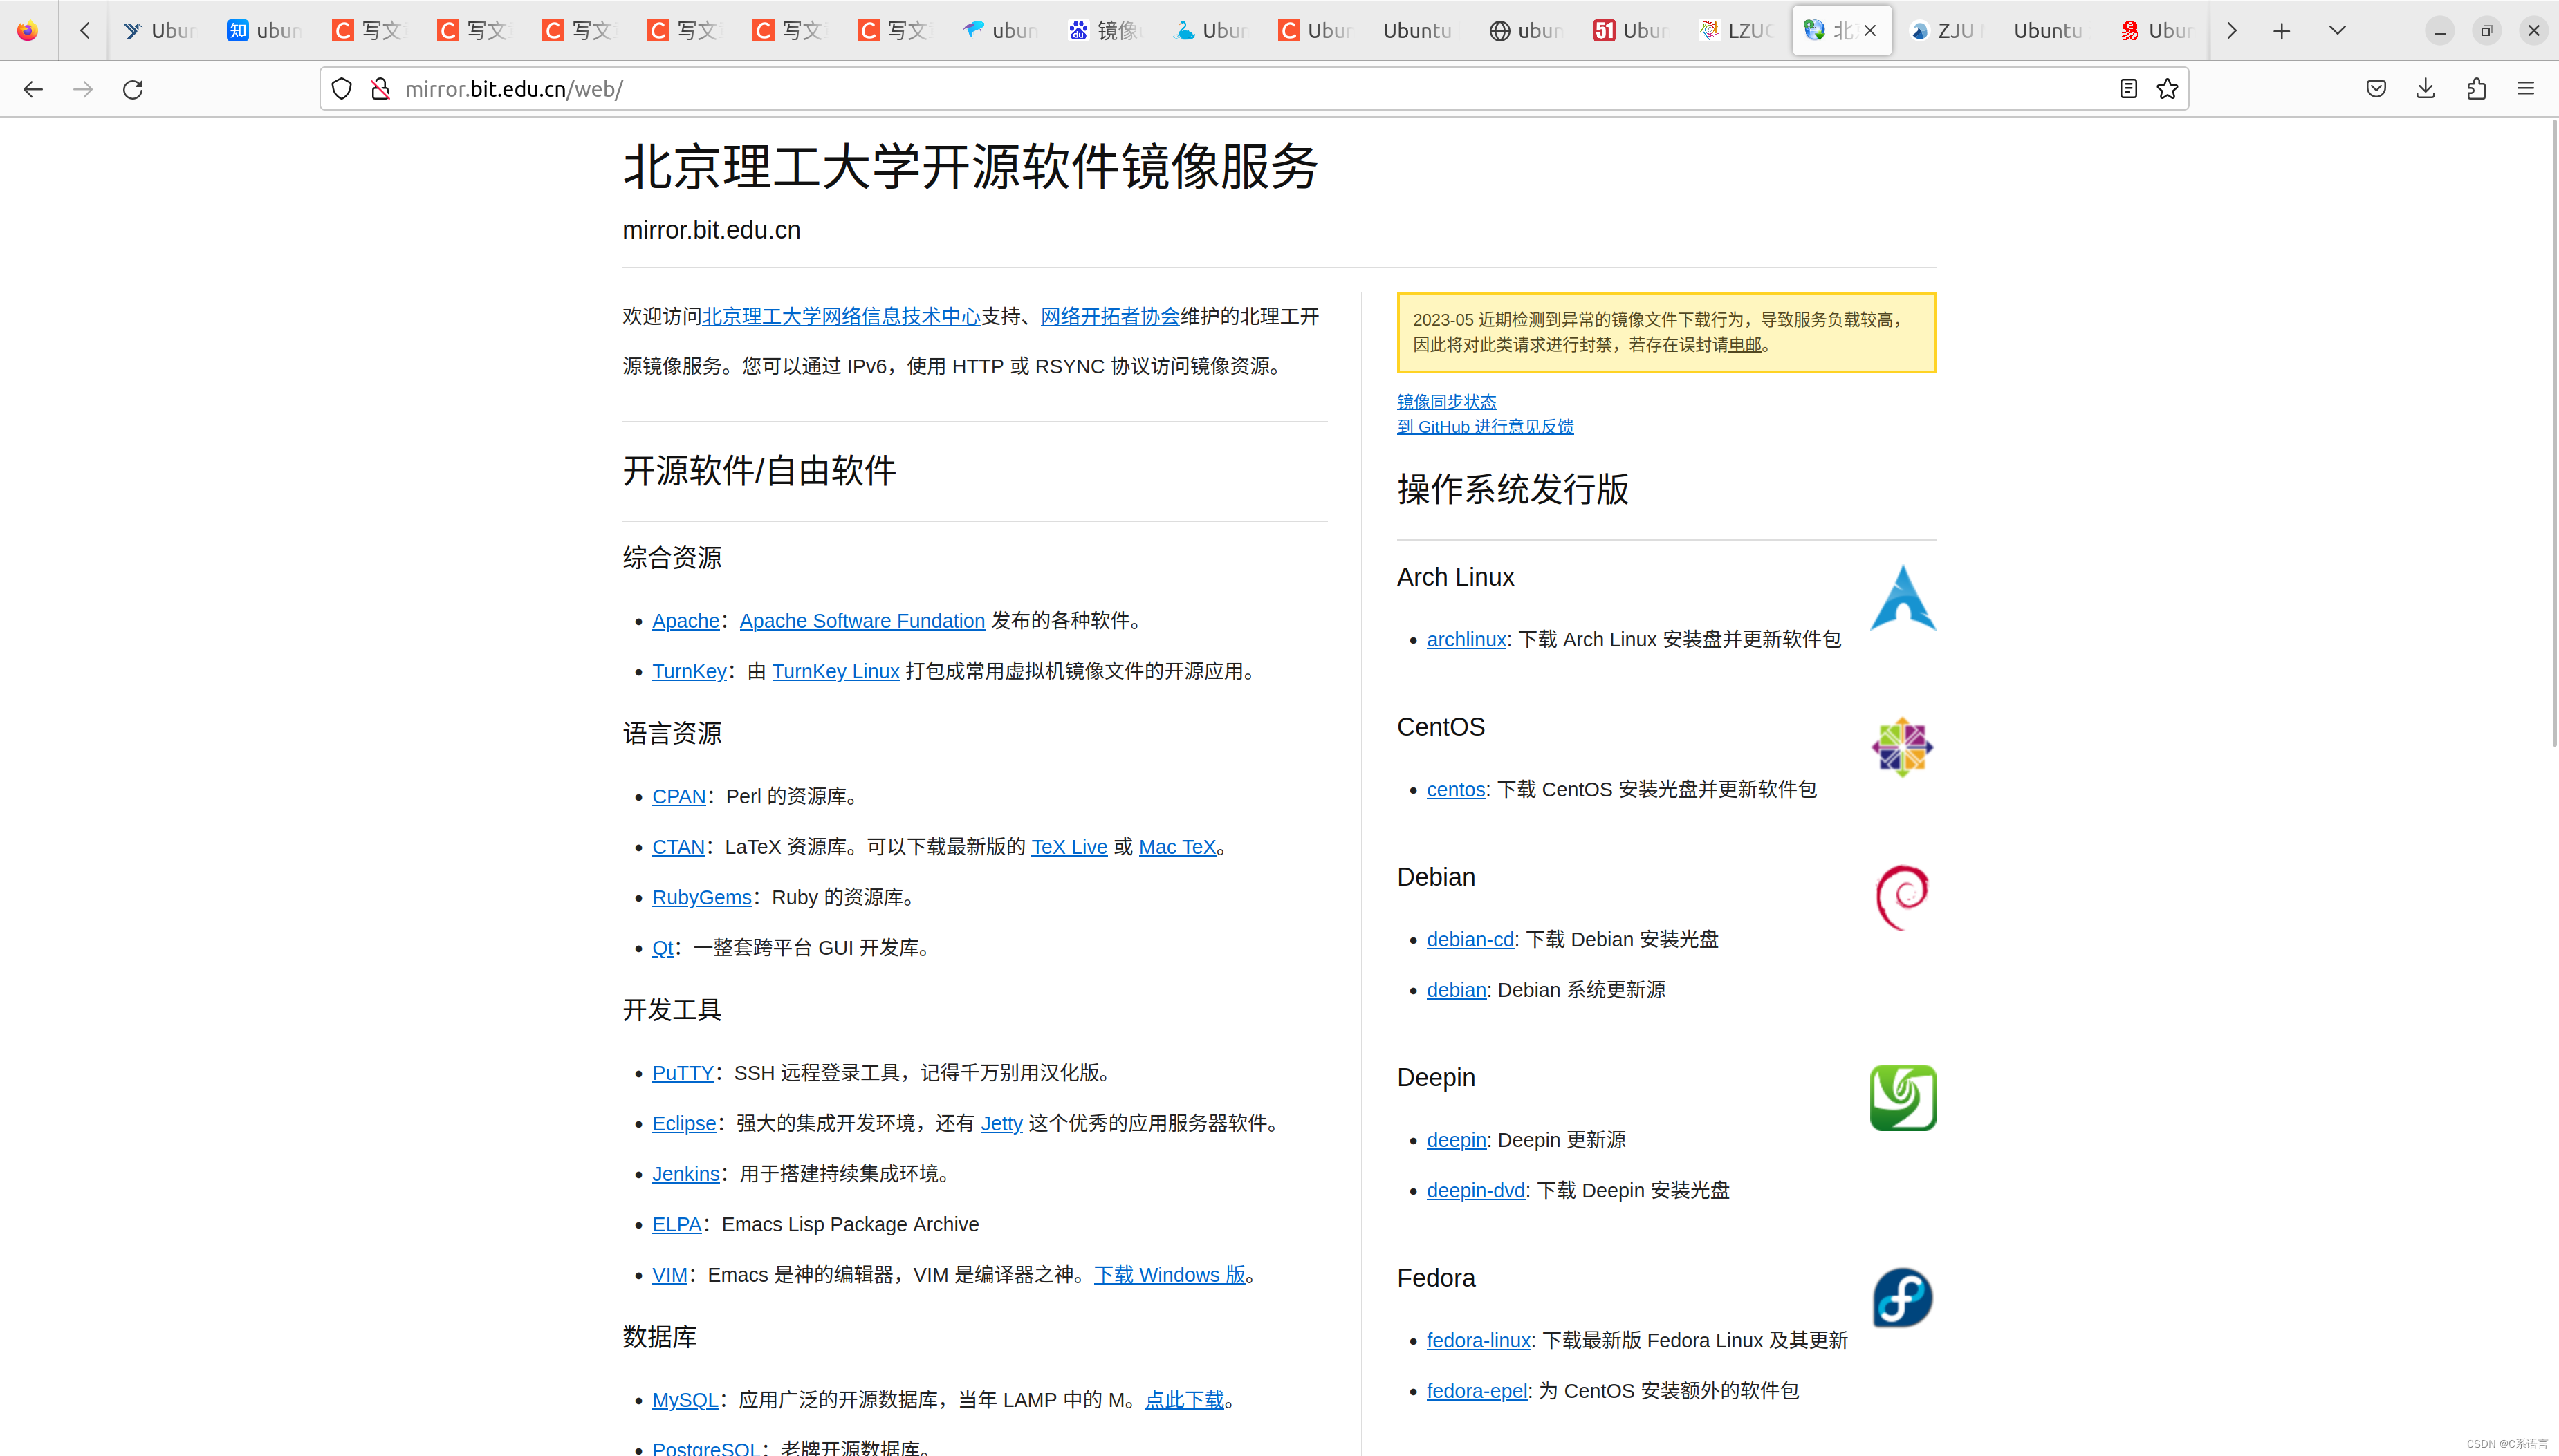
Task: Open 下载 Windows 版 link
Action: (x=1170, y=1275)
